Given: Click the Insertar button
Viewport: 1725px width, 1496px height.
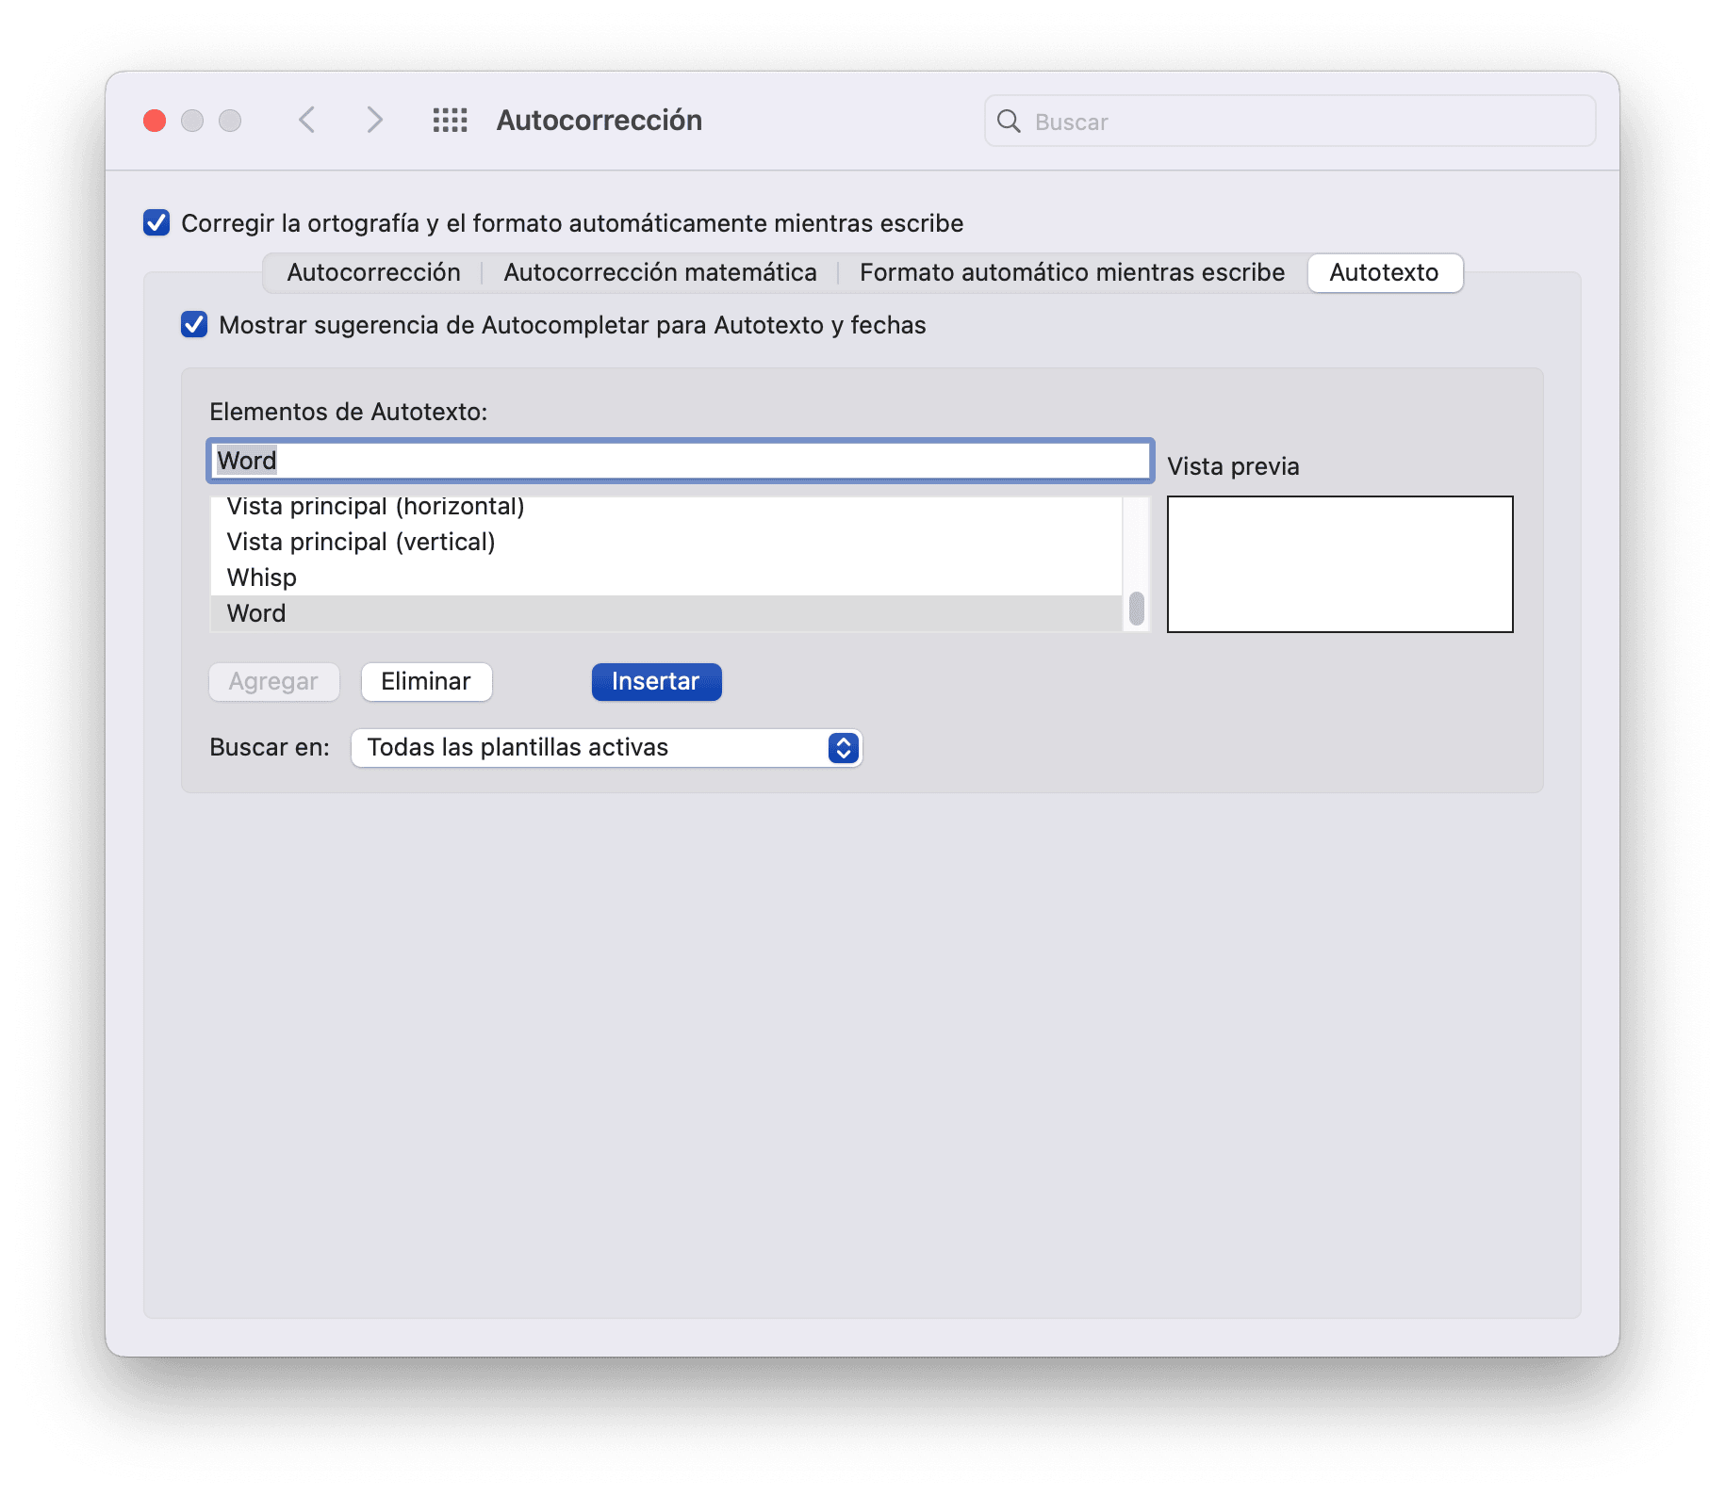Looking at the screenshot, I should [656, 681].
